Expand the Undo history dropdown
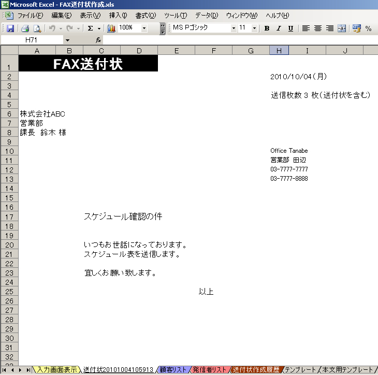Image resolution: width=378 pixels, height=375 pixels. click(x=61, y=28)
